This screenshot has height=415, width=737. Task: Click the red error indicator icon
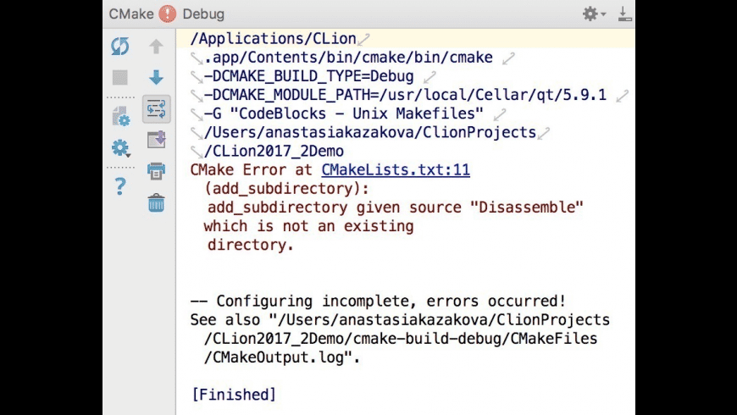coord(168,14)
